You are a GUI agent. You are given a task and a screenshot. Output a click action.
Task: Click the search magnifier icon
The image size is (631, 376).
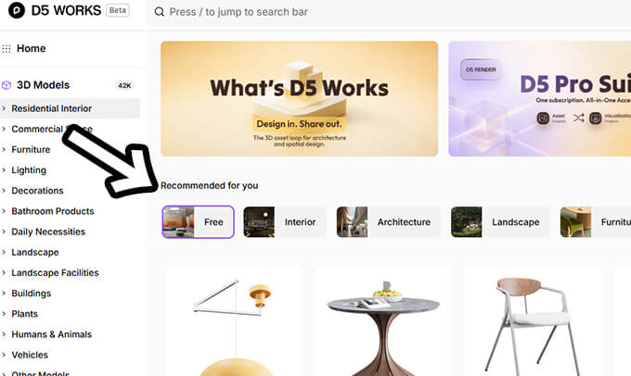160,12
